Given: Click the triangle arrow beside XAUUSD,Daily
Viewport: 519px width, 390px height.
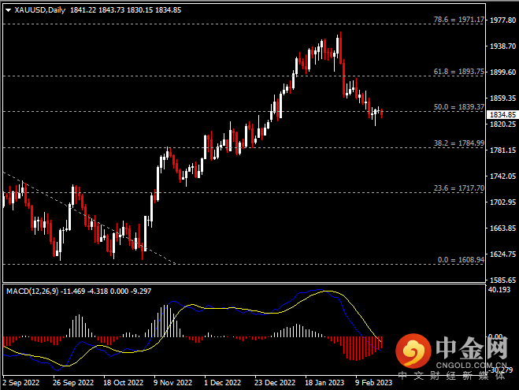Looking at the screenshot, I should click(x=8, y=9).
